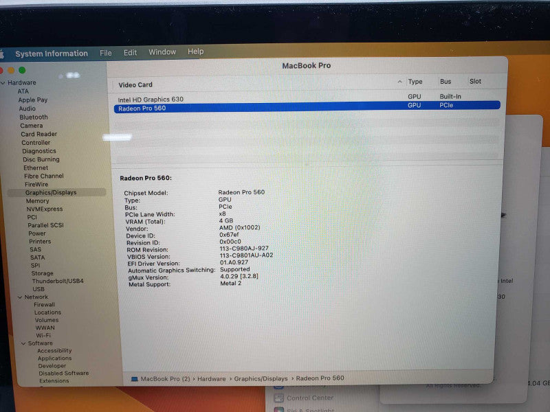Select ATA in the sidebar
This screenshot has height=412, width=550.
23,91
